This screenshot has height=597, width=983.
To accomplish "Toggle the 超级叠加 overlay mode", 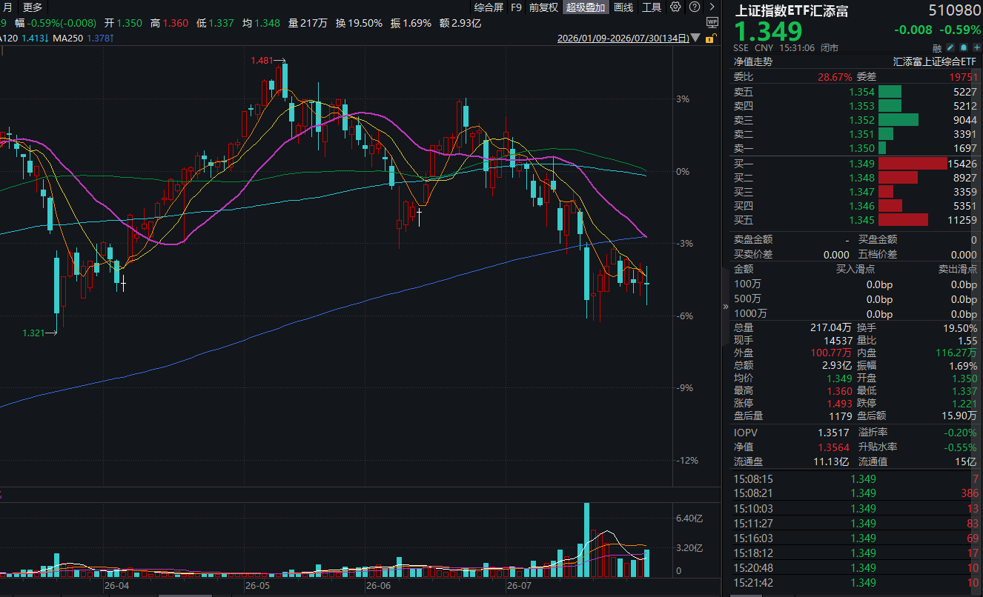I will 586,7.
